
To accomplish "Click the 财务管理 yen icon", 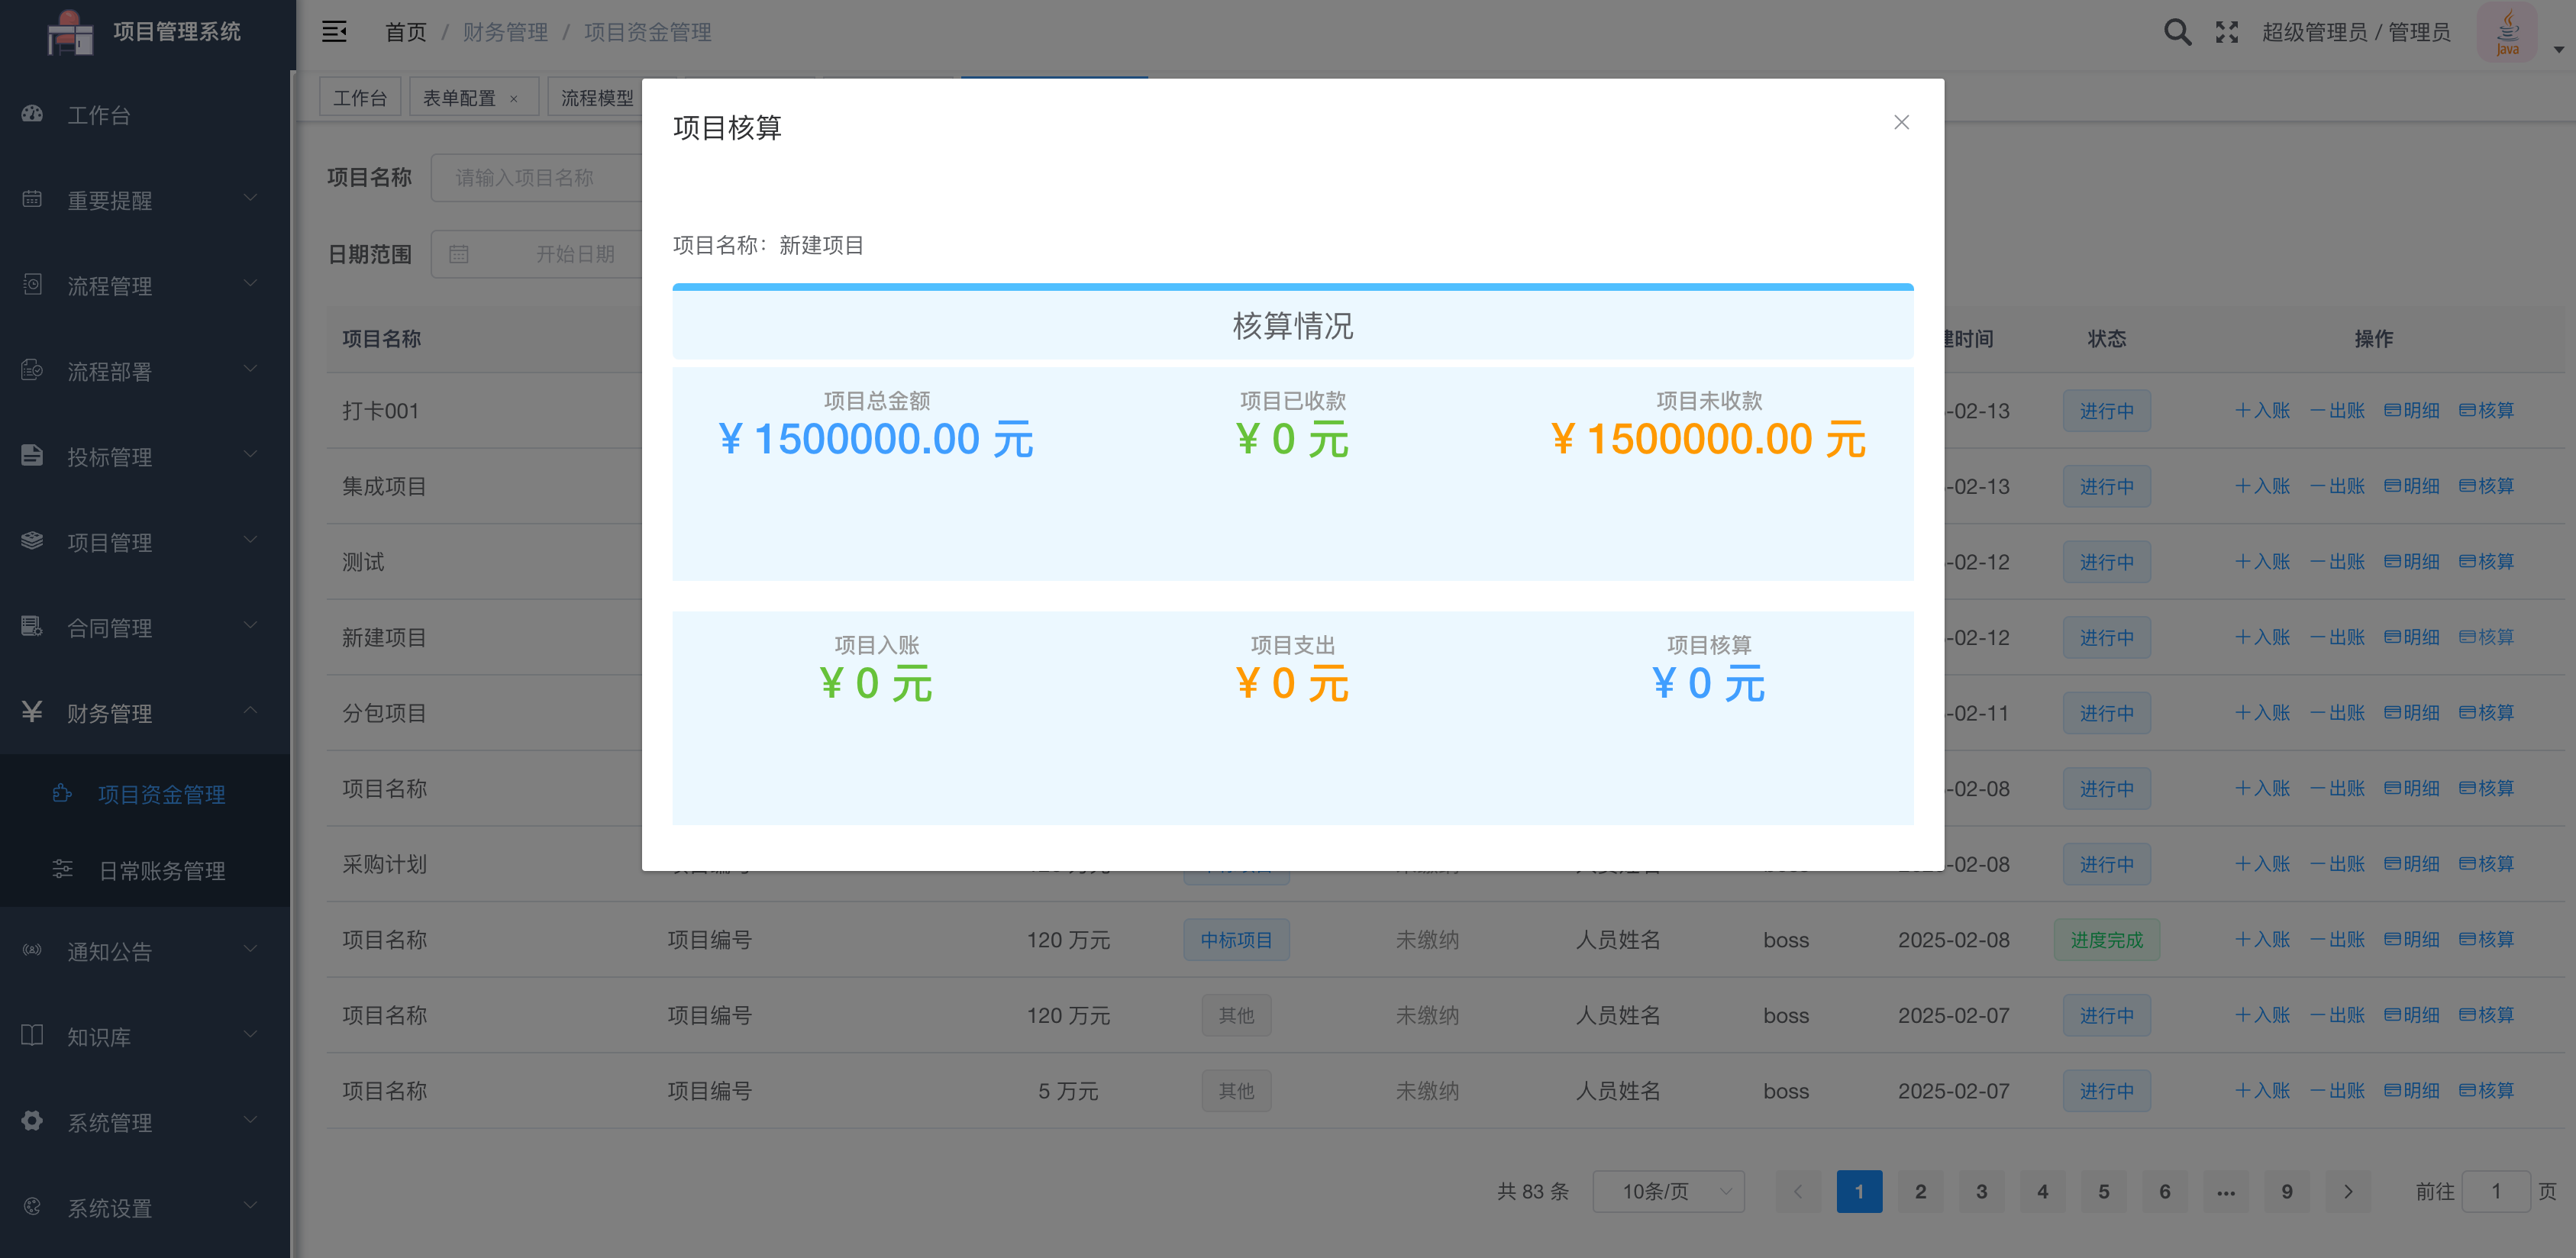I will (x=32, y=712).
